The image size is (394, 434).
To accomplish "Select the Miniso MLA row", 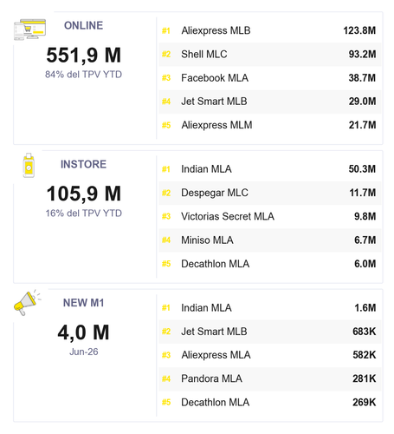I will pyautogui.click(x=270, y=240).
